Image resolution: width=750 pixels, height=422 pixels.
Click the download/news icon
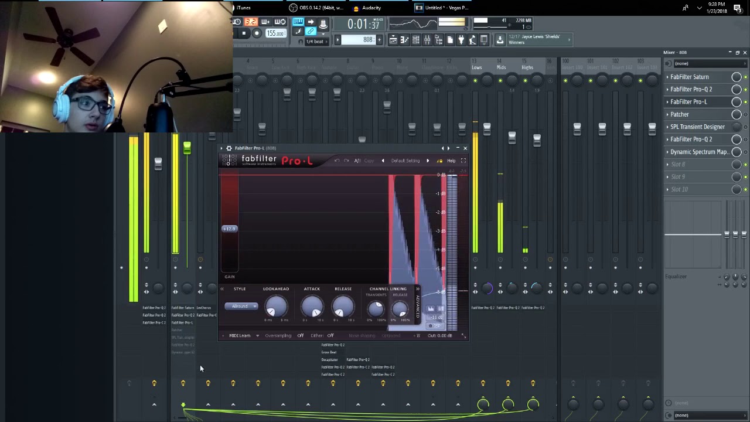pyautogui.click(x=499, y=40)
